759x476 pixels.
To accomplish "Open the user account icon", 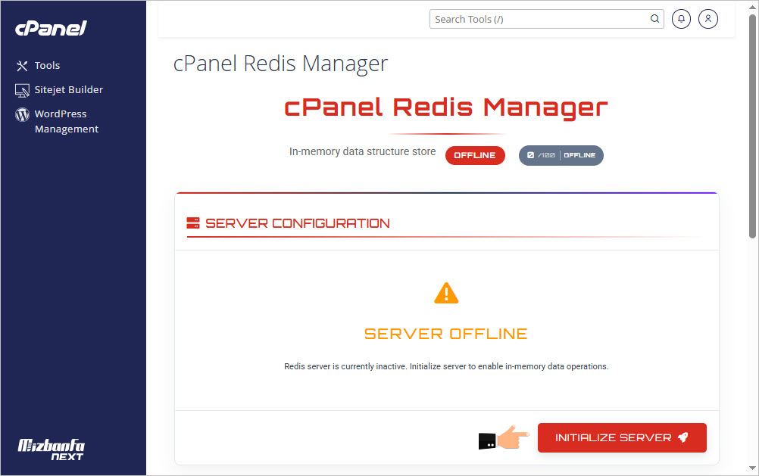I will pos(708,19).
